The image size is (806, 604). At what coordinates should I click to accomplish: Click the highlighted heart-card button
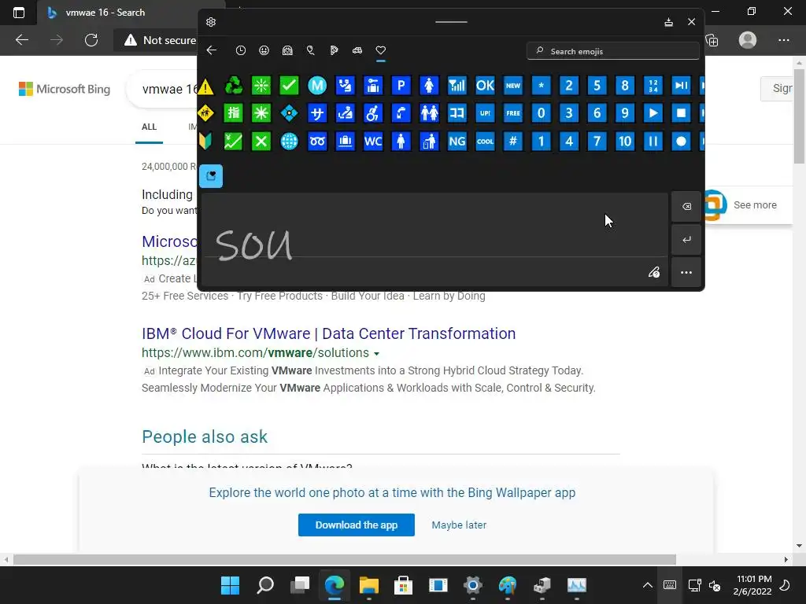pos(211,176)
